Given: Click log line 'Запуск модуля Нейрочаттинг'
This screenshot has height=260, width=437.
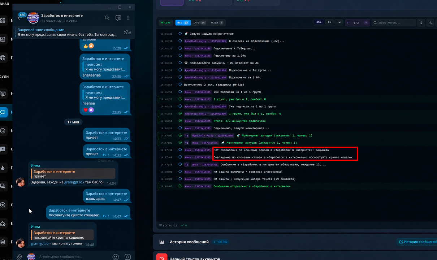Looking at the screenshot, I should [212, 34].
